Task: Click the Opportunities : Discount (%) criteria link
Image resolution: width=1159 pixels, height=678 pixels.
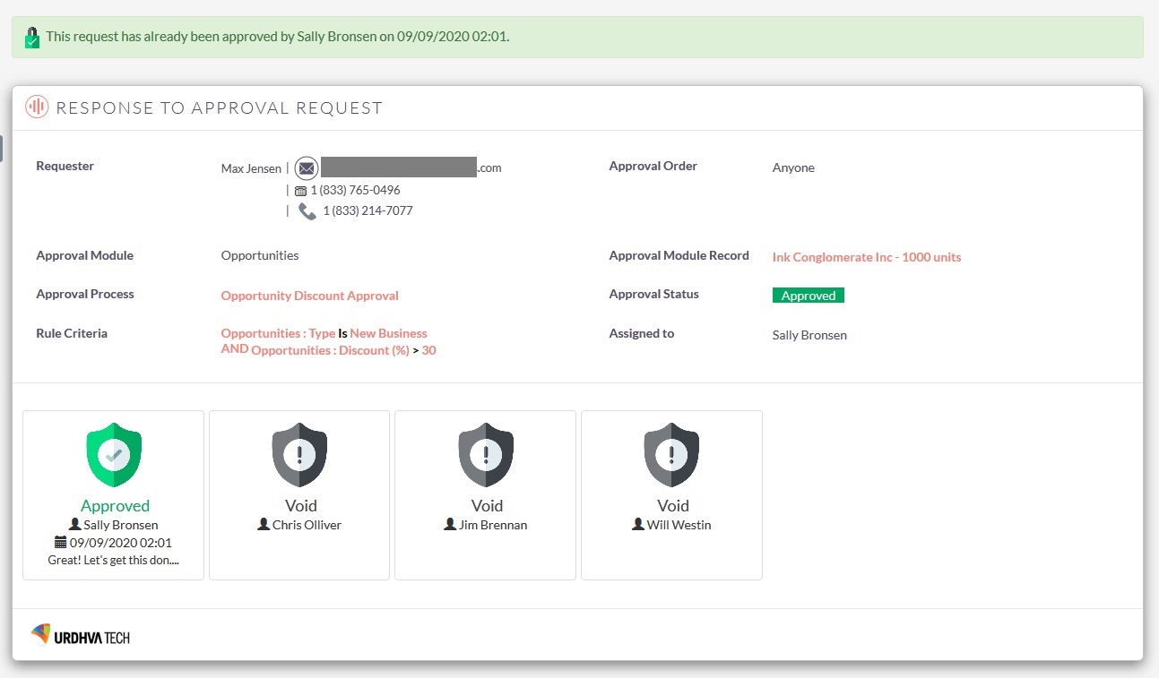Action: click(x=330, y=350)
